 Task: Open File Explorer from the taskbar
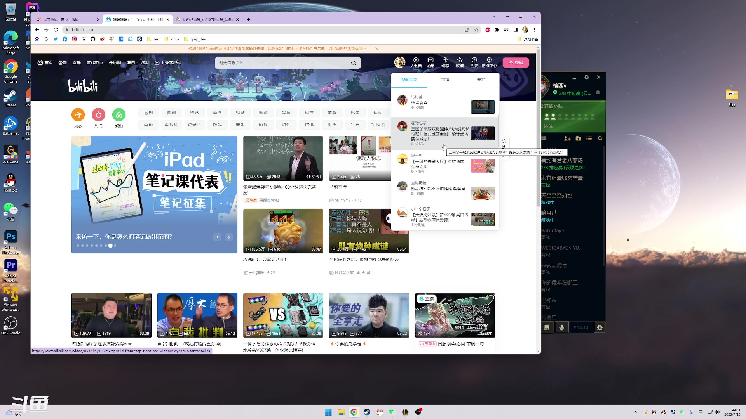coord(341,412)
